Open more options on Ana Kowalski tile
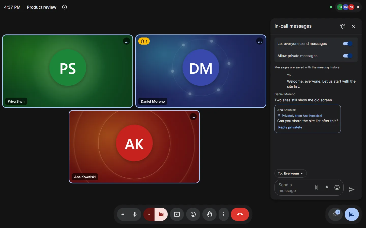The image size is (366, 228). pos(193,117)
